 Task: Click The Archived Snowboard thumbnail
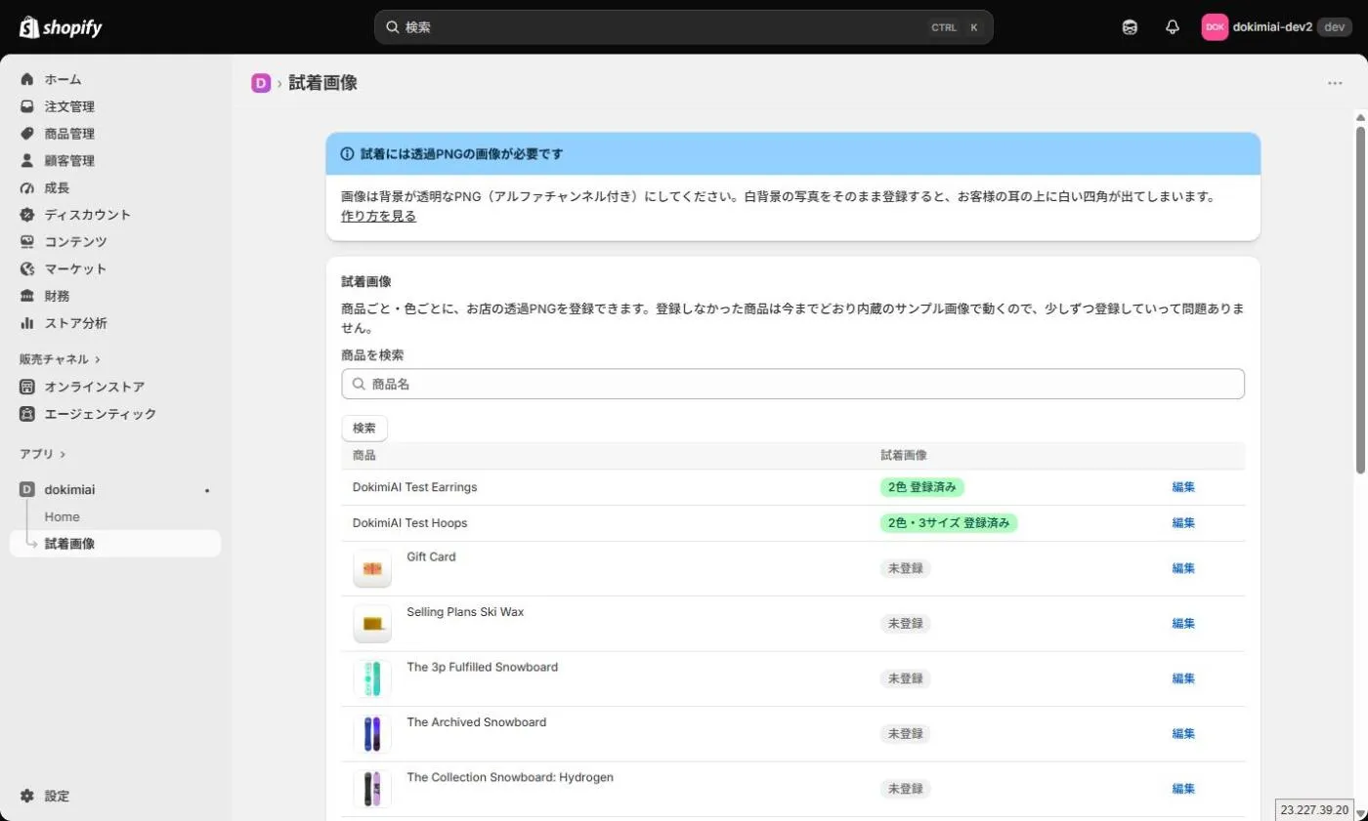tap(372, 733)
